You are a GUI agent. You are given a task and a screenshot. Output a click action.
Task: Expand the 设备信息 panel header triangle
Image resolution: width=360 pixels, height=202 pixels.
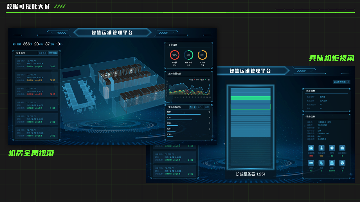[x=305, y=116]
